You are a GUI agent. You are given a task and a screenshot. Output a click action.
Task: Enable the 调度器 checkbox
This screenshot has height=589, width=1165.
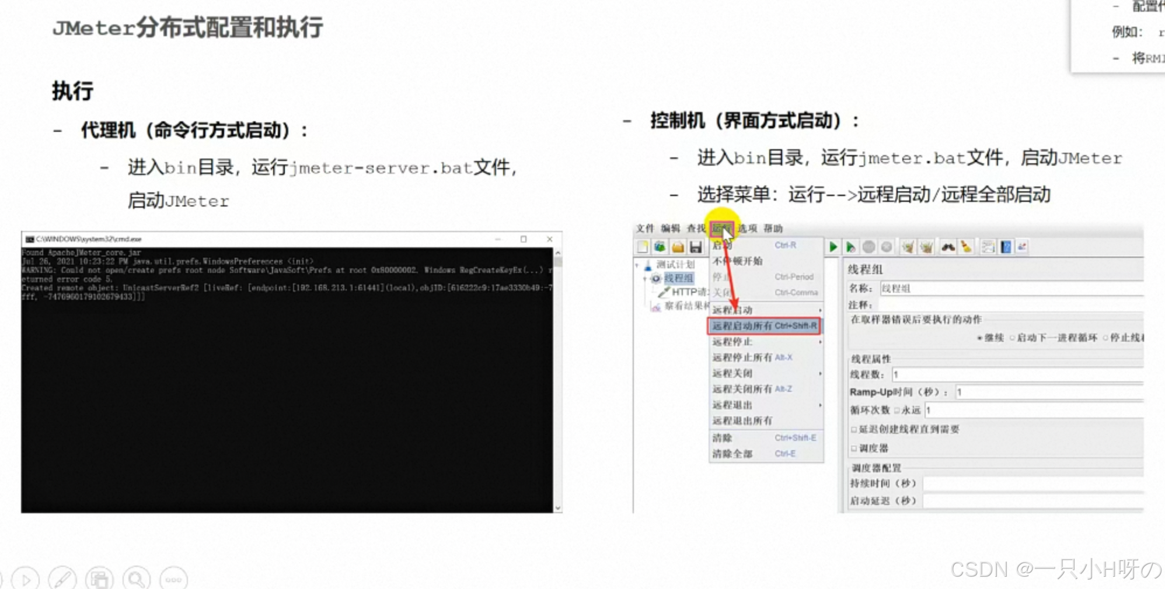854,448
